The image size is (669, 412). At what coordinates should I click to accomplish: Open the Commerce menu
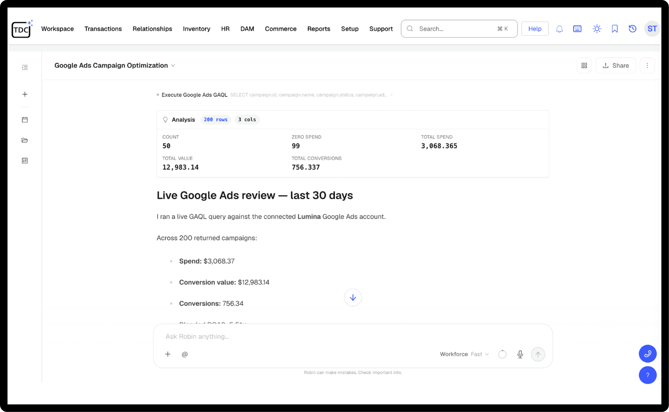point(281,29)
